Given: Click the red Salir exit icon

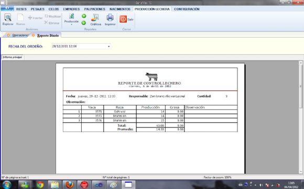Looking at the screenshot, I should [x=123, y=19].
